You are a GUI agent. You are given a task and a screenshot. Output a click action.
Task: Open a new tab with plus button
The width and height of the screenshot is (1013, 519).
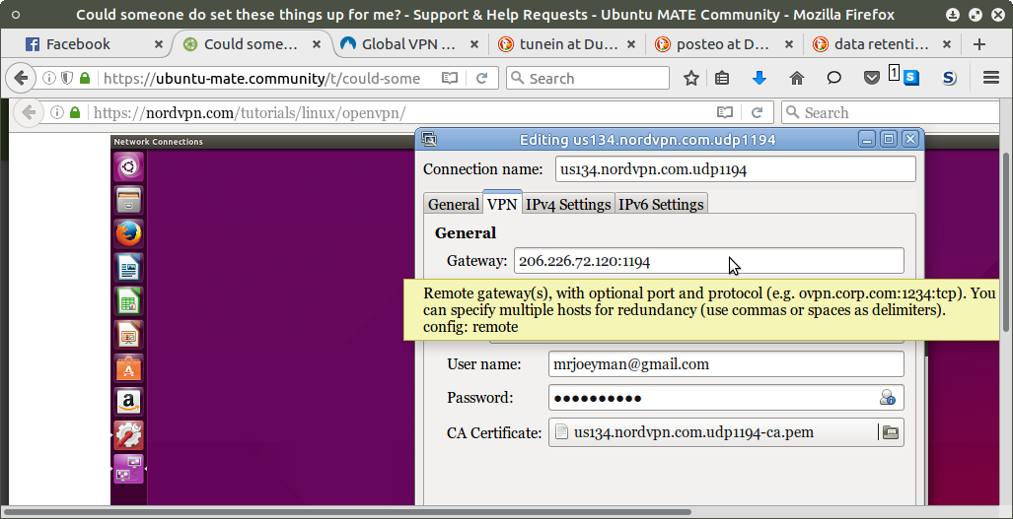point(978,44)
